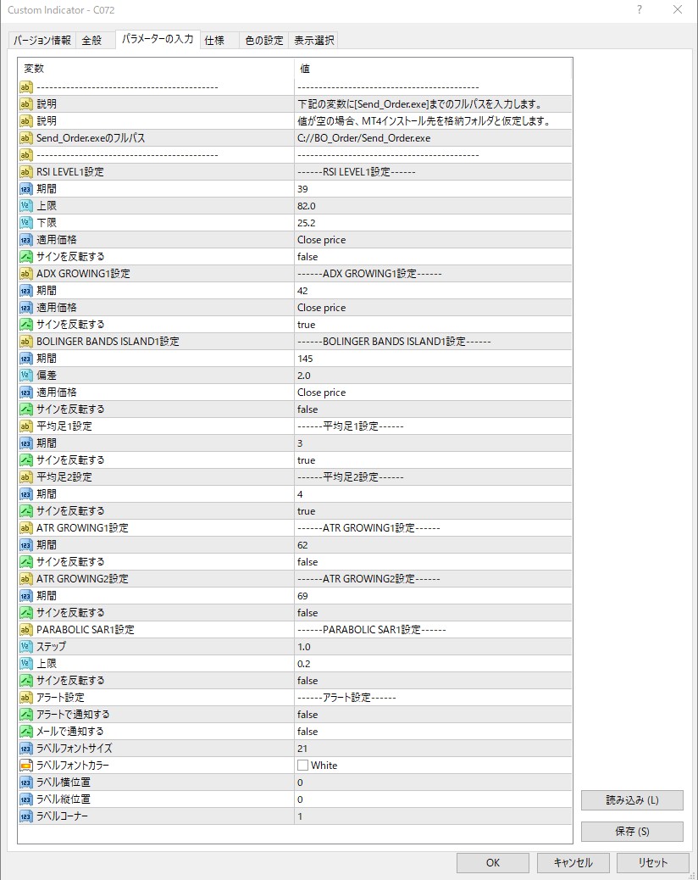Screen dimensions: 698x880
Task: Select the integer icon of 期間 row valued 145
Action: pyautogui.click(x=26, y=359)
